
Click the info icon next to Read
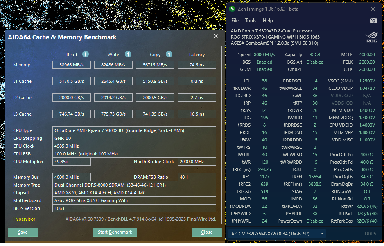86,54
